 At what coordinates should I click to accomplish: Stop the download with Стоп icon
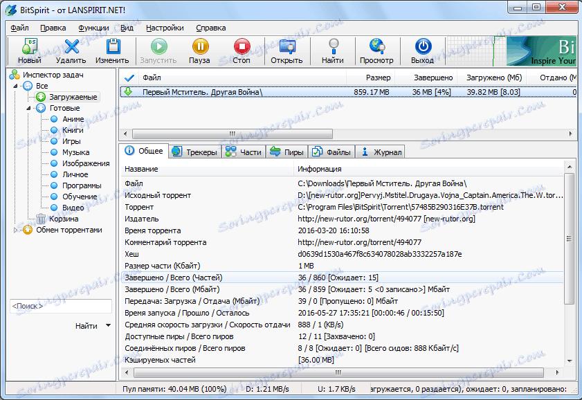(242, 47)
